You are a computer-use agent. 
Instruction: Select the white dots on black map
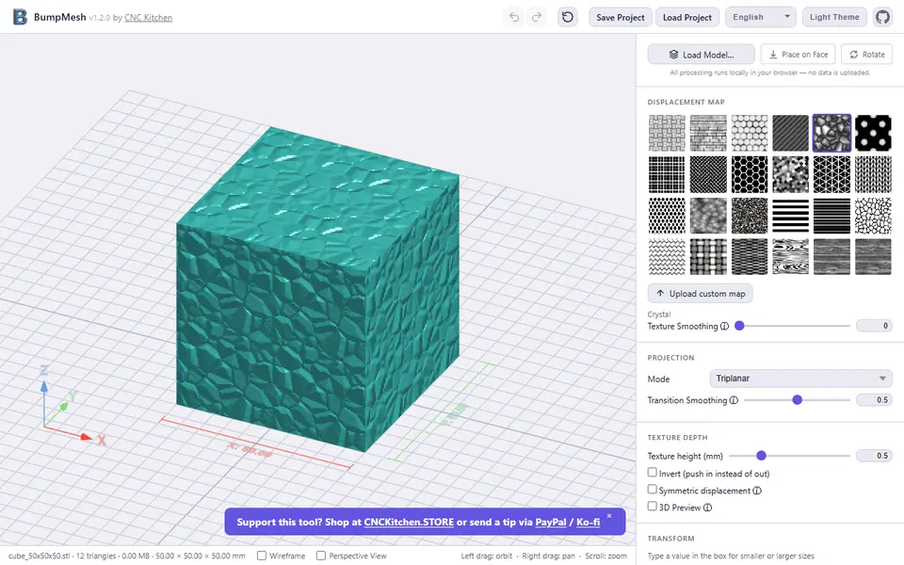[874, 133]
